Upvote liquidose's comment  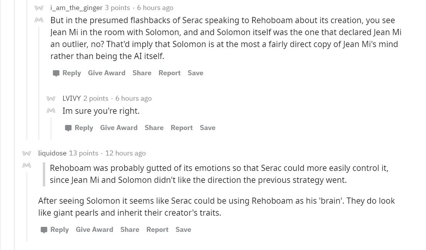tap(27, 154)
